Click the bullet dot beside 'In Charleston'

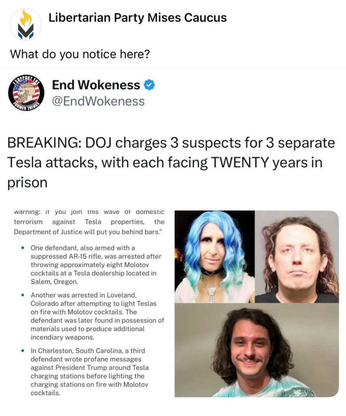tap(23, 351)
